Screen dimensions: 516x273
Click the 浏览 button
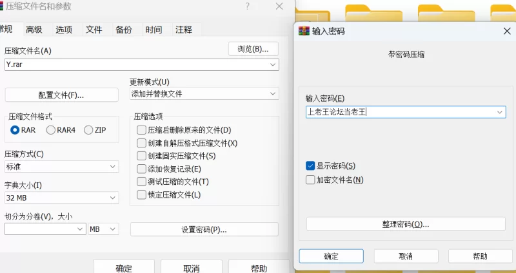pos(253,49)
